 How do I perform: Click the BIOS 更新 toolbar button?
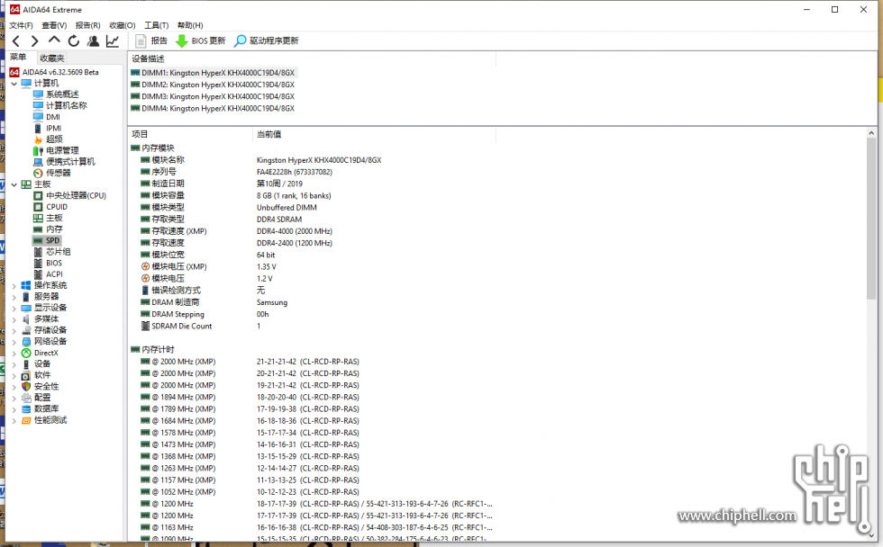[x=200, y=41]
